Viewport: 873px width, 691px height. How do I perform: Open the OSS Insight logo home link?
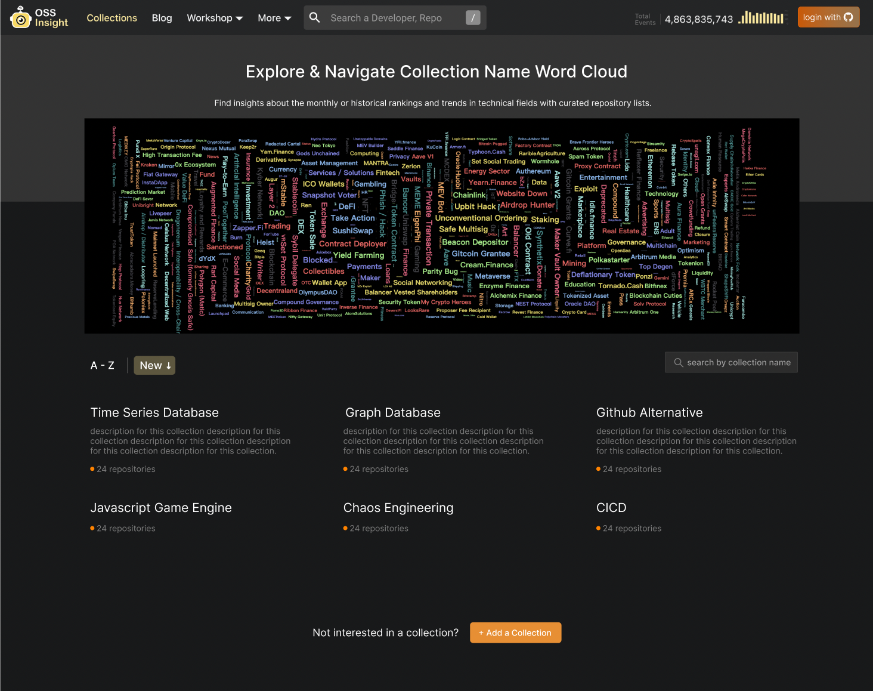click(39, 18)
